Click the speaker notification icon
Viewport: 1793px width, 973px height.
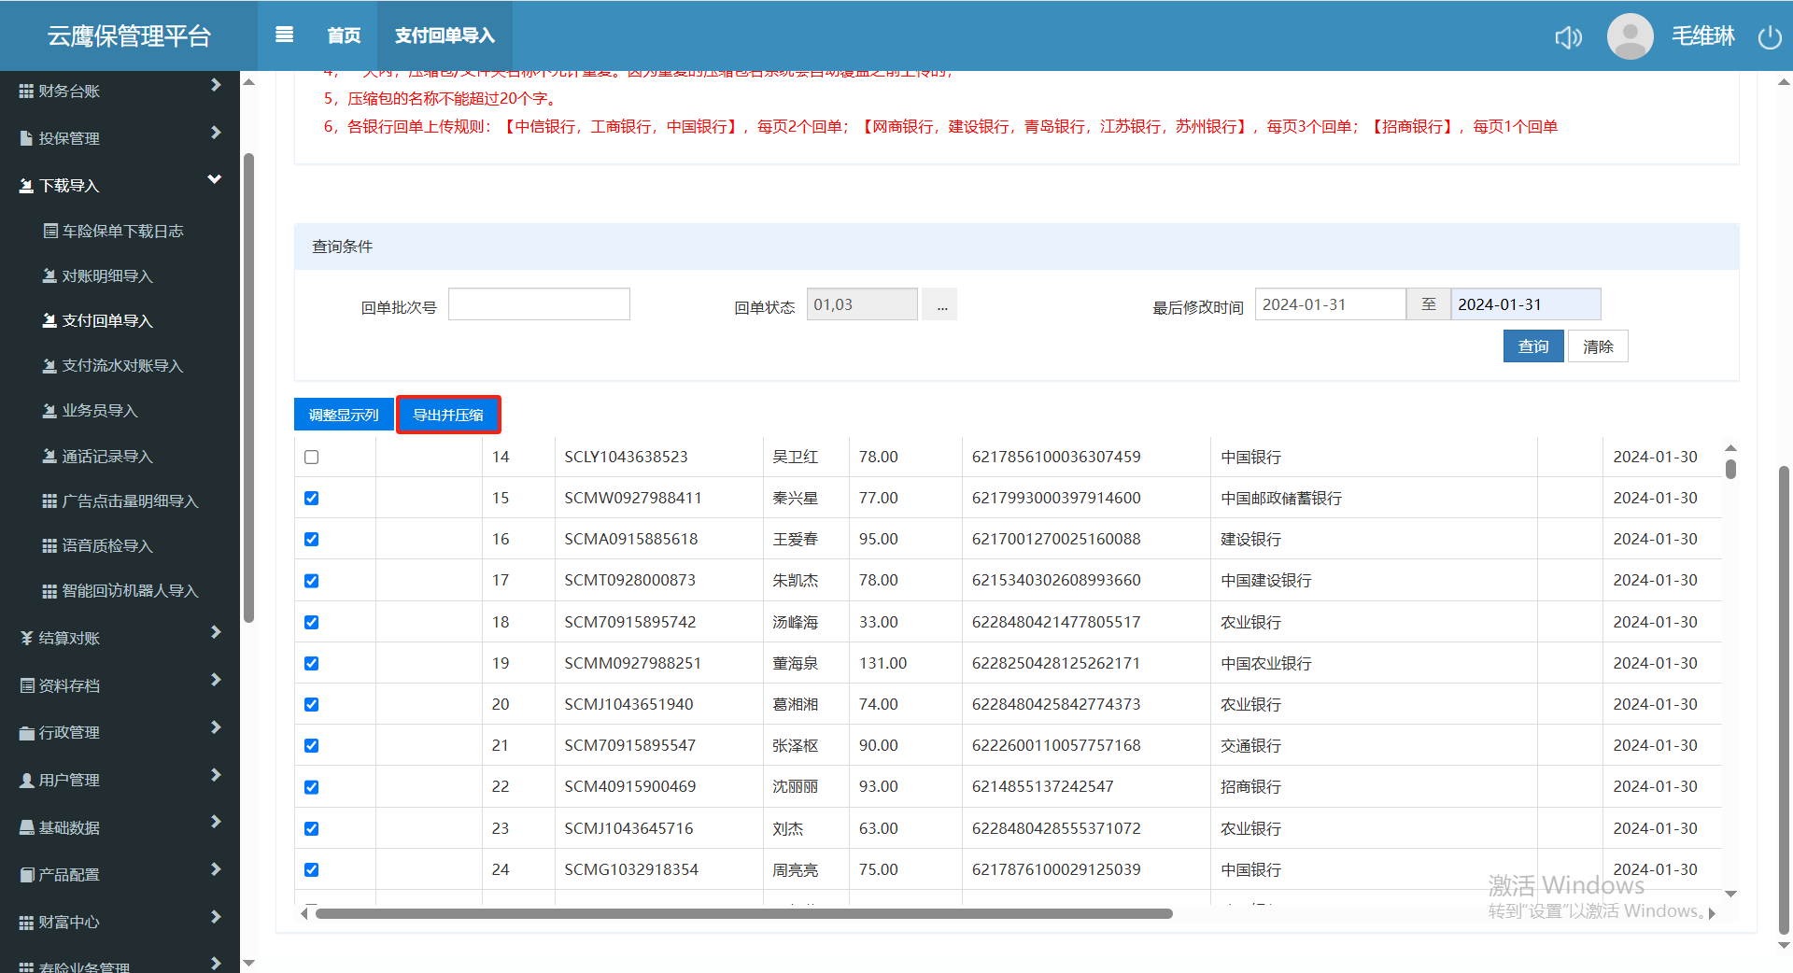pyautogui.click(x=1568, y=37)
